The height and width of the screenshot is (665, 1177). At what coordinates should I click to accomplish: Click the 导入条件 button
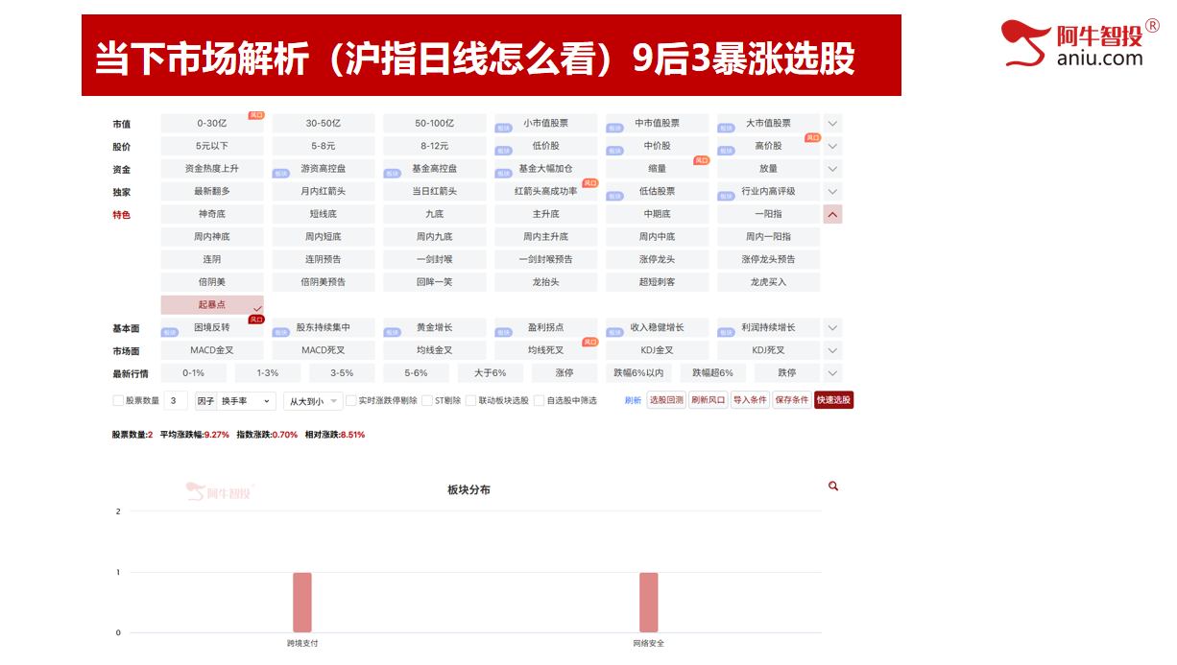click(x=750, y=400)
